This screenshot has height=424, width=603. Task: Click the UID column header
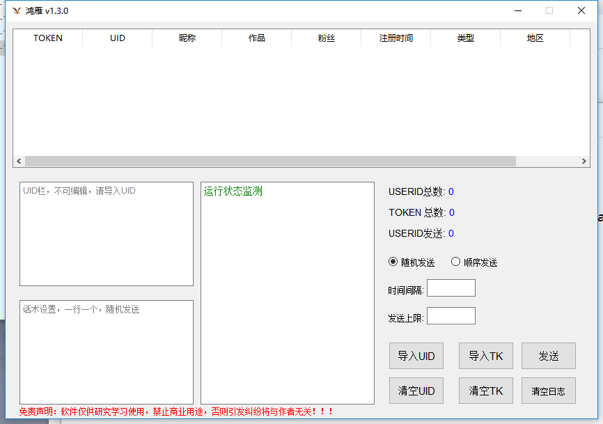coord(117,38)
